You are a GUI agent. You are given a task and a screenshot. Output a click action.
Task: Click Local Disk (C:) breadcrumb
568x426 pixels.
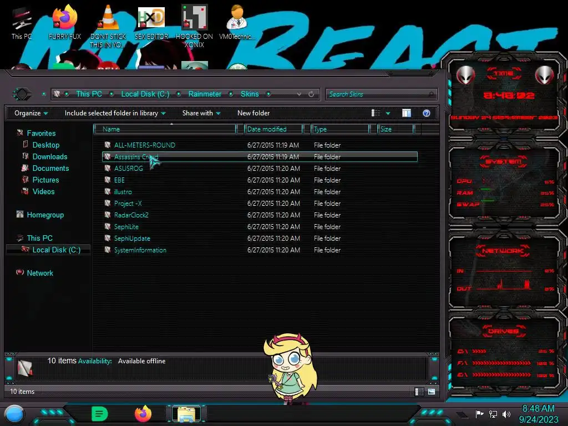(x=145, y=94)
